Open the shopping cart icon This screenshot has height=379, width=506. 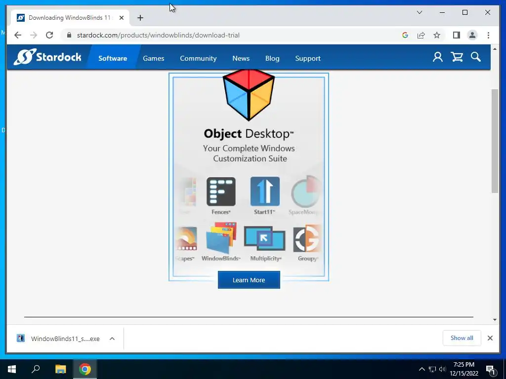pos(457,57)
